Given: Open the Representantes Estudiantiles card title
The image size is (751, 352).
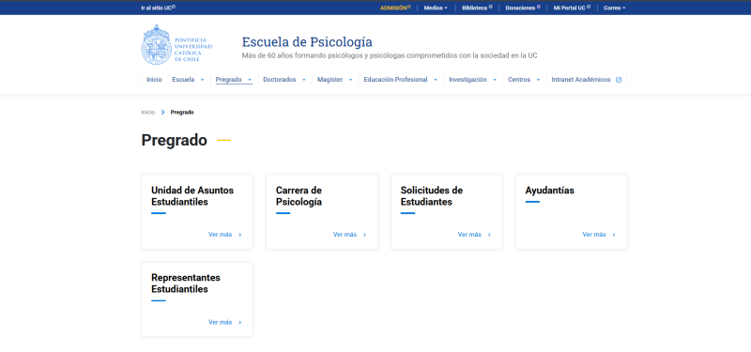Looking at the screenshot, I should coord(186,283).
